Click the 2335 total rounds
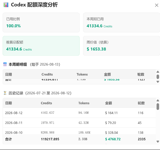The height and width of the screenshot is (150, 160). point(142,139)
